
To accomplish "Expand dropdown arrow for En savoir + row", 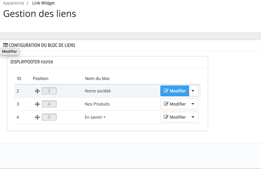I will pos(193,117).
